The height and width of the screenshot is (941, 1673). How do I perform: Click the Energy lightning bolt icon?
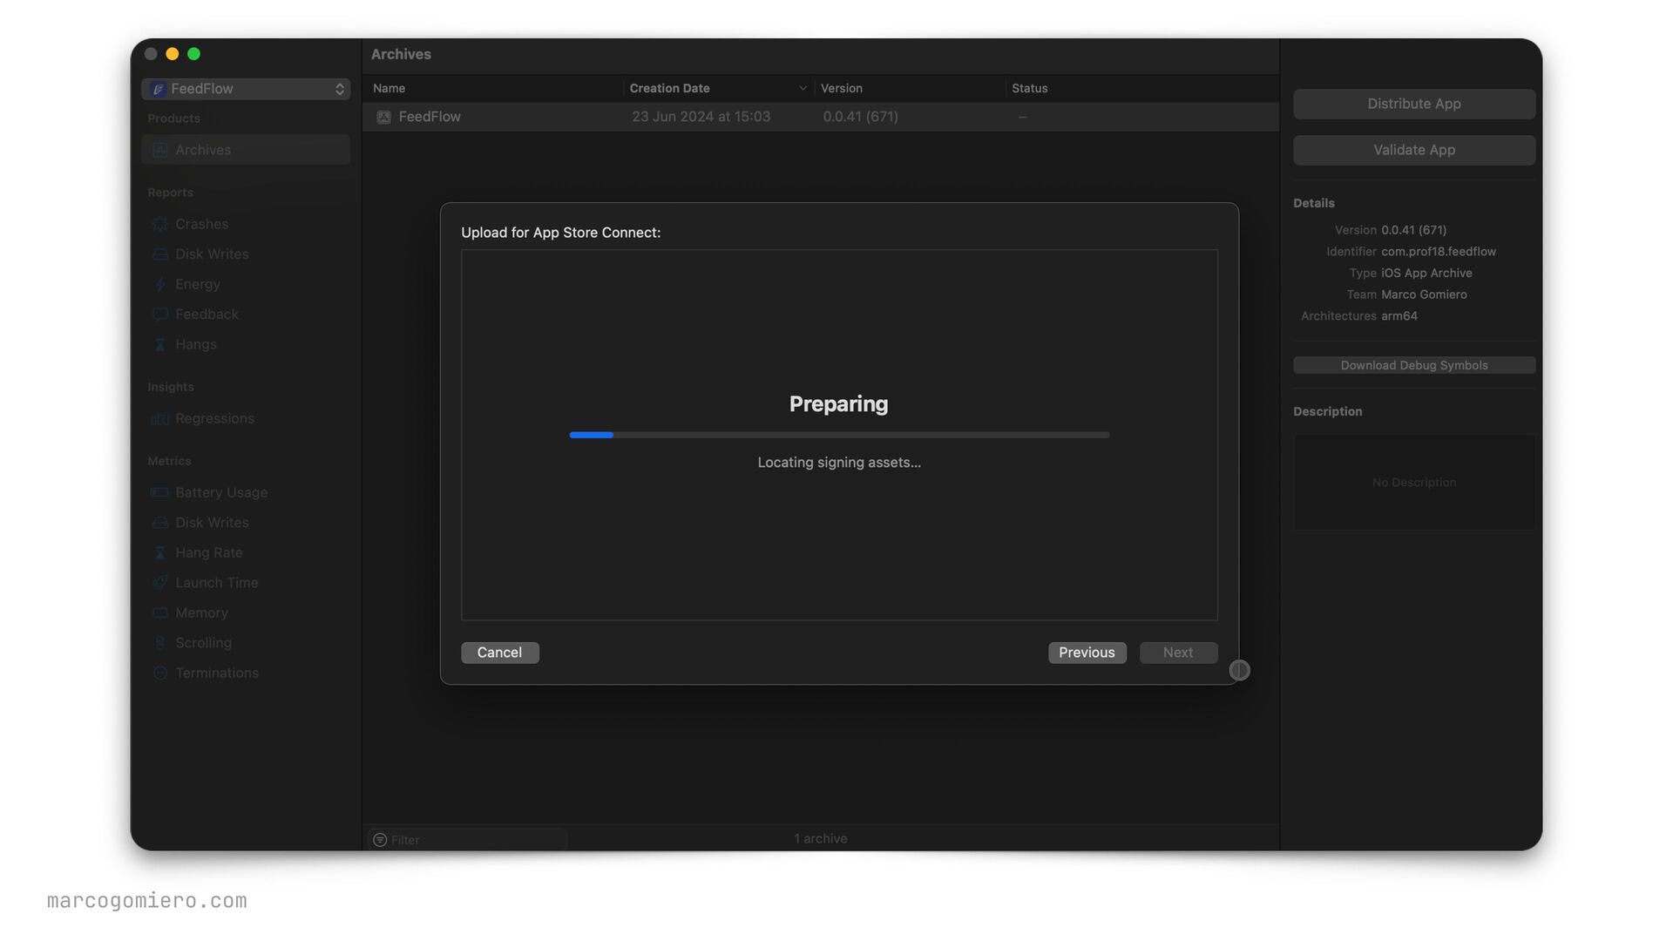[x=160, y=284]
